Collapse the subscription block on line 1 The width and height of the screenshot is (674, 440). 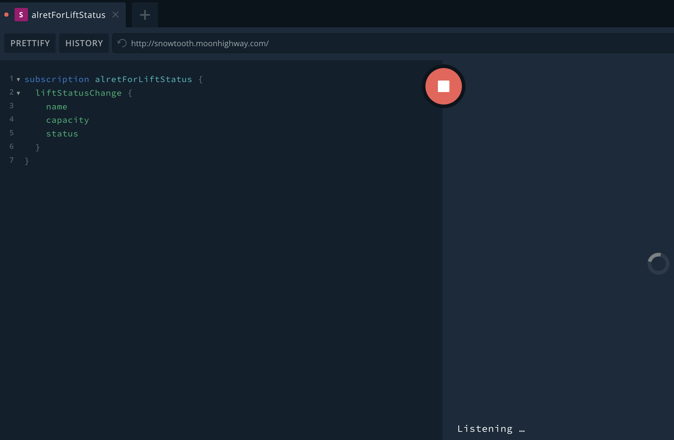pos(18,80)
